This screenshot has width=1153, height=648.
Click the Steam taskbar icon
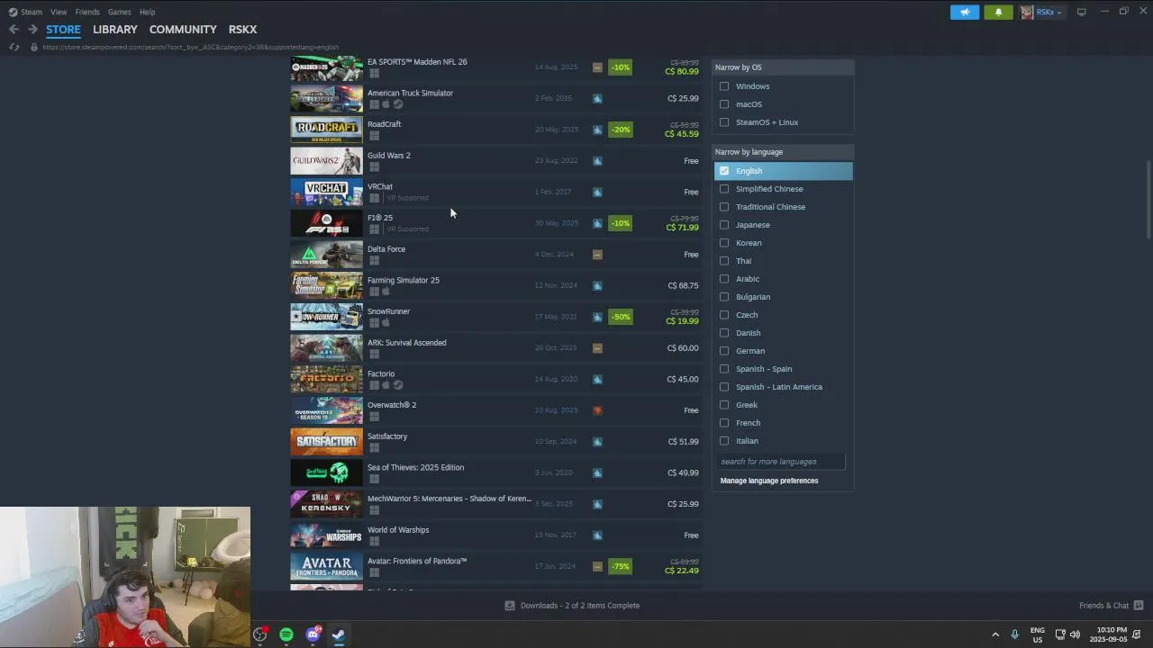[339, 634]
